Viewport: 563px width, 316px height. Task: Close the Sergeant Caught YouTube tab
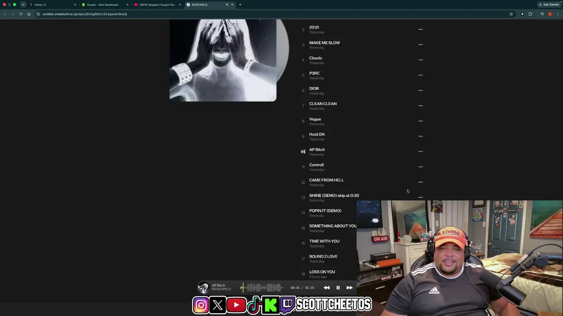pyautogui.click(x=180, y=5)
